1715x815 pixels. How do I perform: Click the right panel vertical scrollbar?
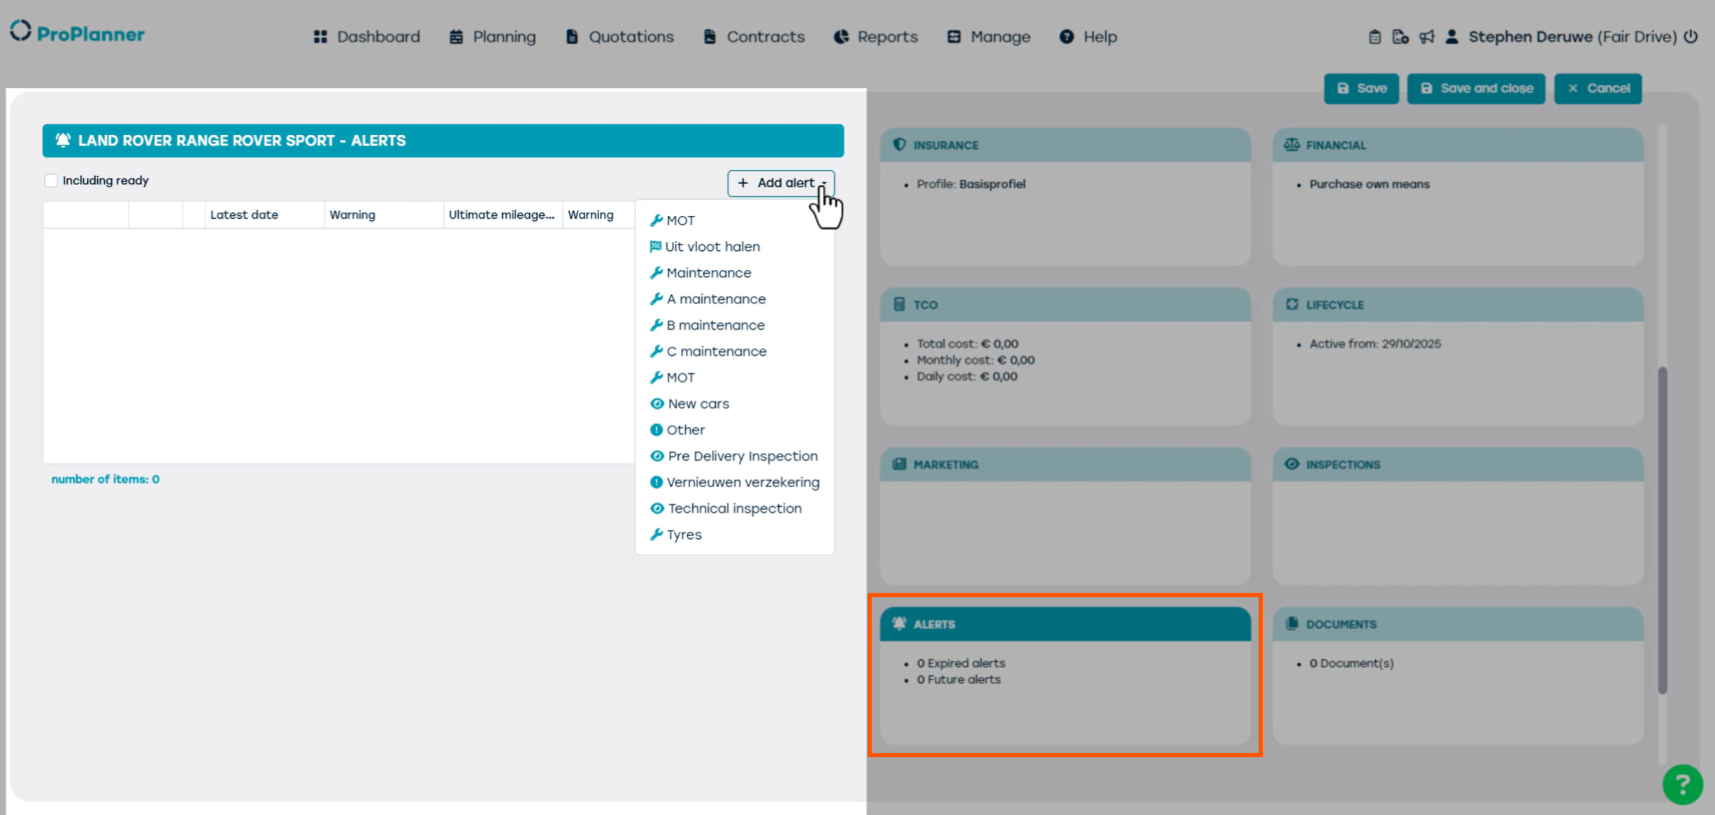[x=1662, y=531]
